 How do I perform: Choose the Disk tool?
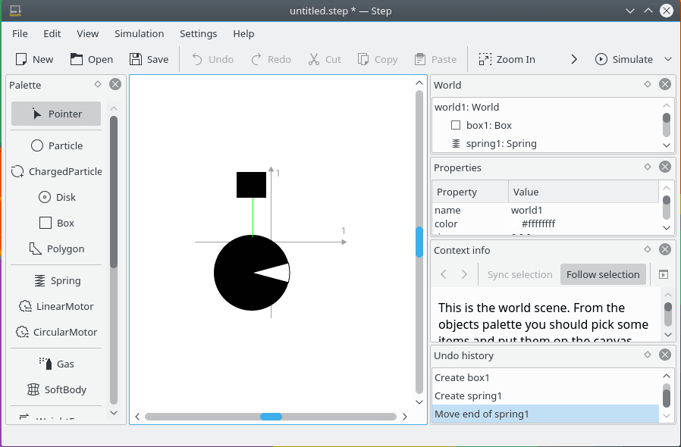[56, 197]
